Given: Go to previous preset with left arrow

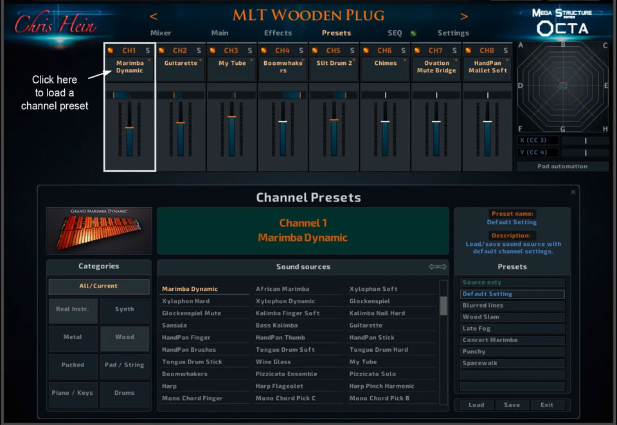Looking at the screenshot, I should click(x=154, y=16).
